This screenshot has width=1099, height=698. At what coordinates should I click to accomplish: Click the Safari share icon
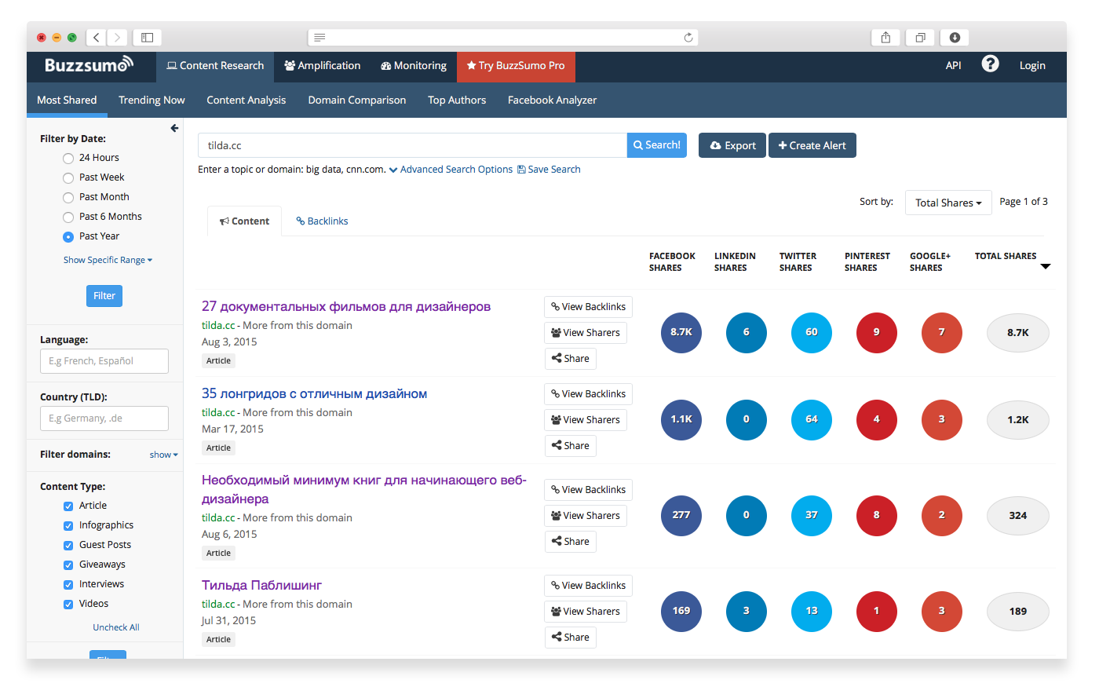[x=885, y=38]
